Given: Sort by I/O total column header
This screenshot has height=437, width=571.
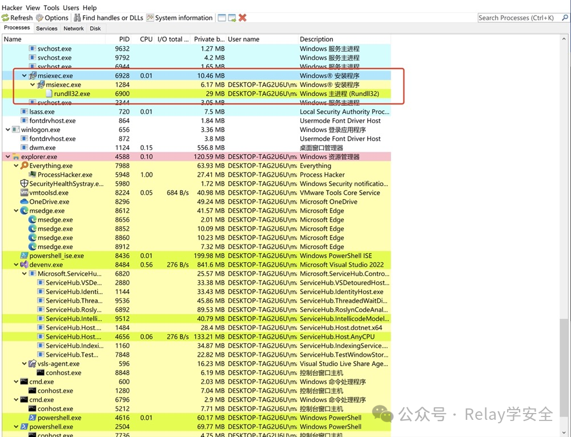Looking at the screenshot, I should (x=173, y=39).
